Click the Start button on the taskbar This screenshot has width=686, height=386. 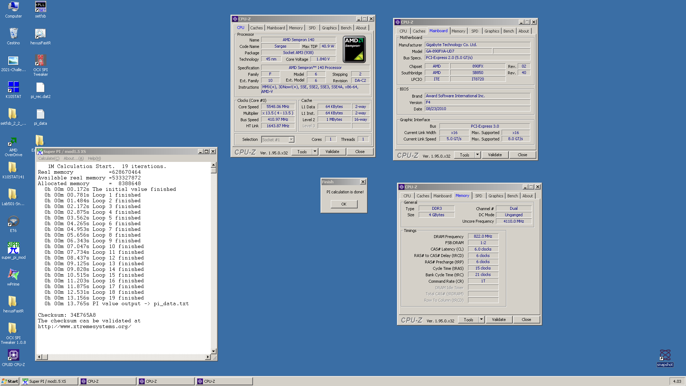(x=10, y=381)
